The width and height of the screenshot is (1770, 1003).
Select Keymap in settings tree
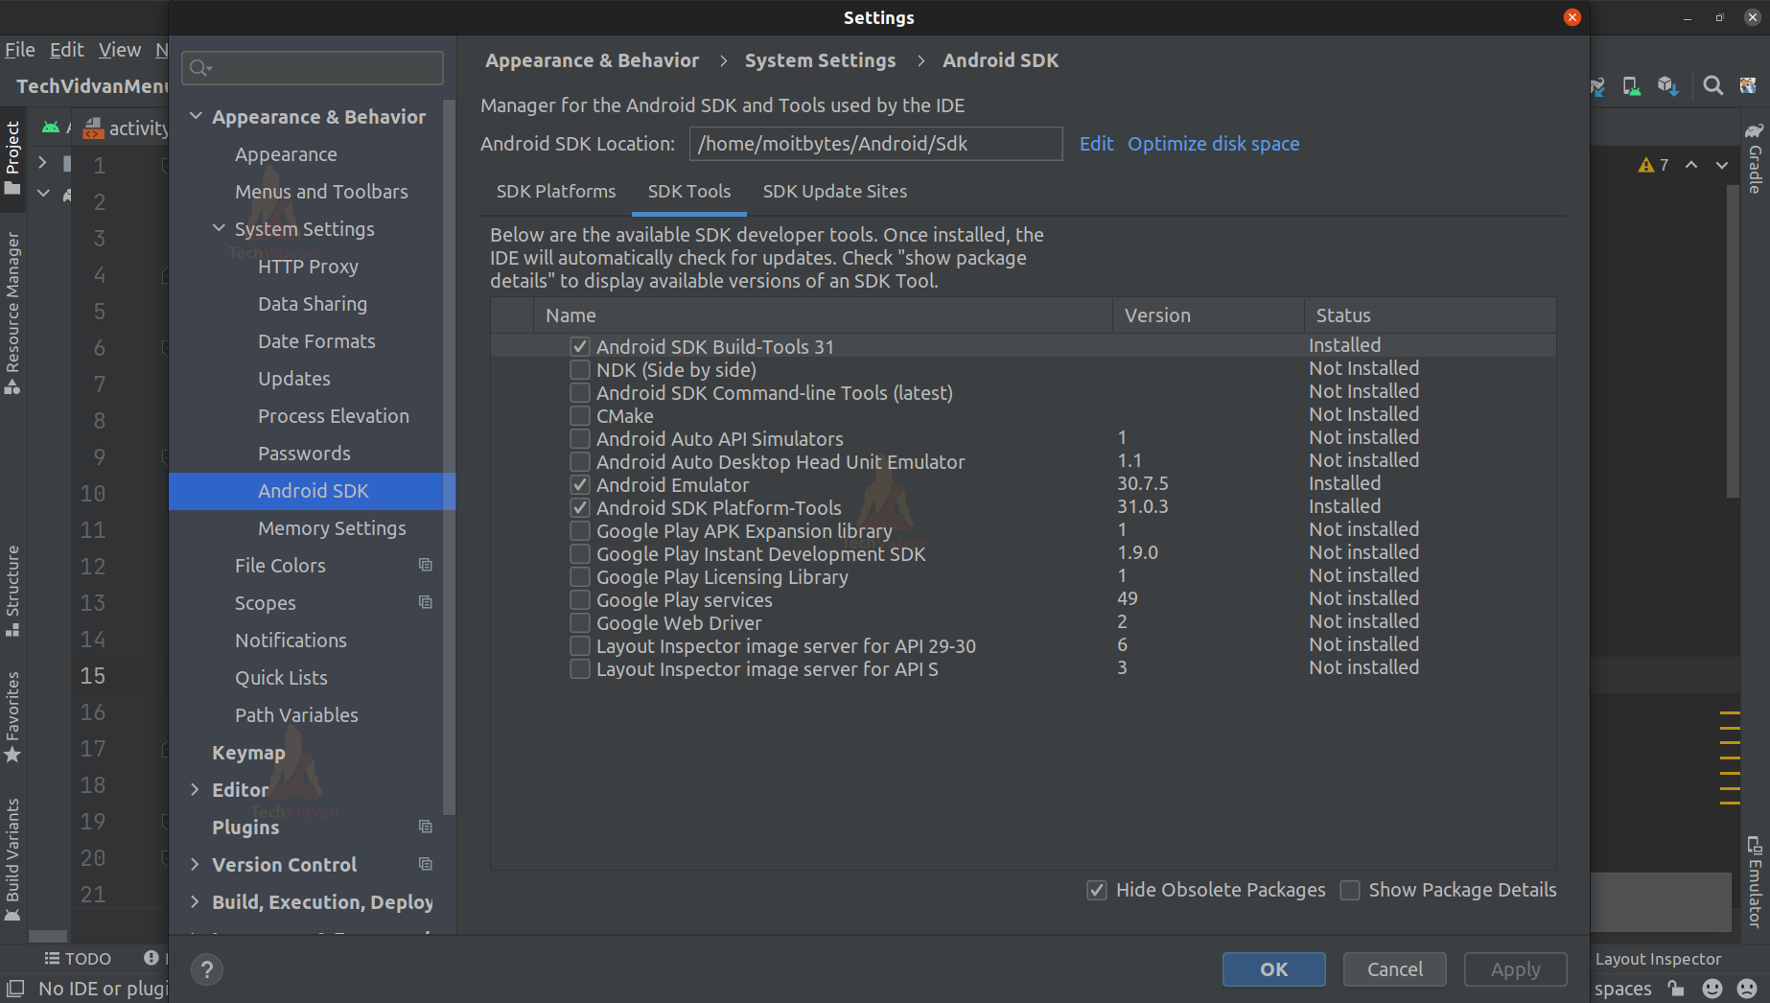(248, 753)
